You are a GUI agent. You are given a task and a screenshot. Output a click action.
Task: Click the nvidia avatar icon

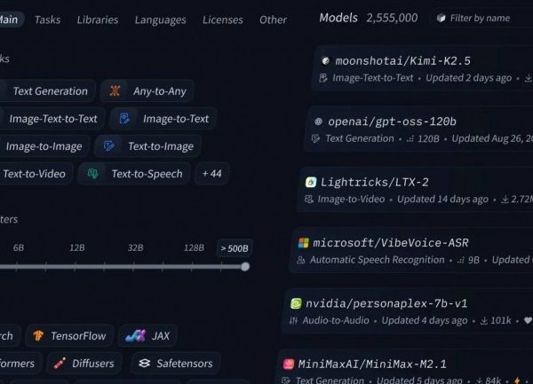pos(296,303)
